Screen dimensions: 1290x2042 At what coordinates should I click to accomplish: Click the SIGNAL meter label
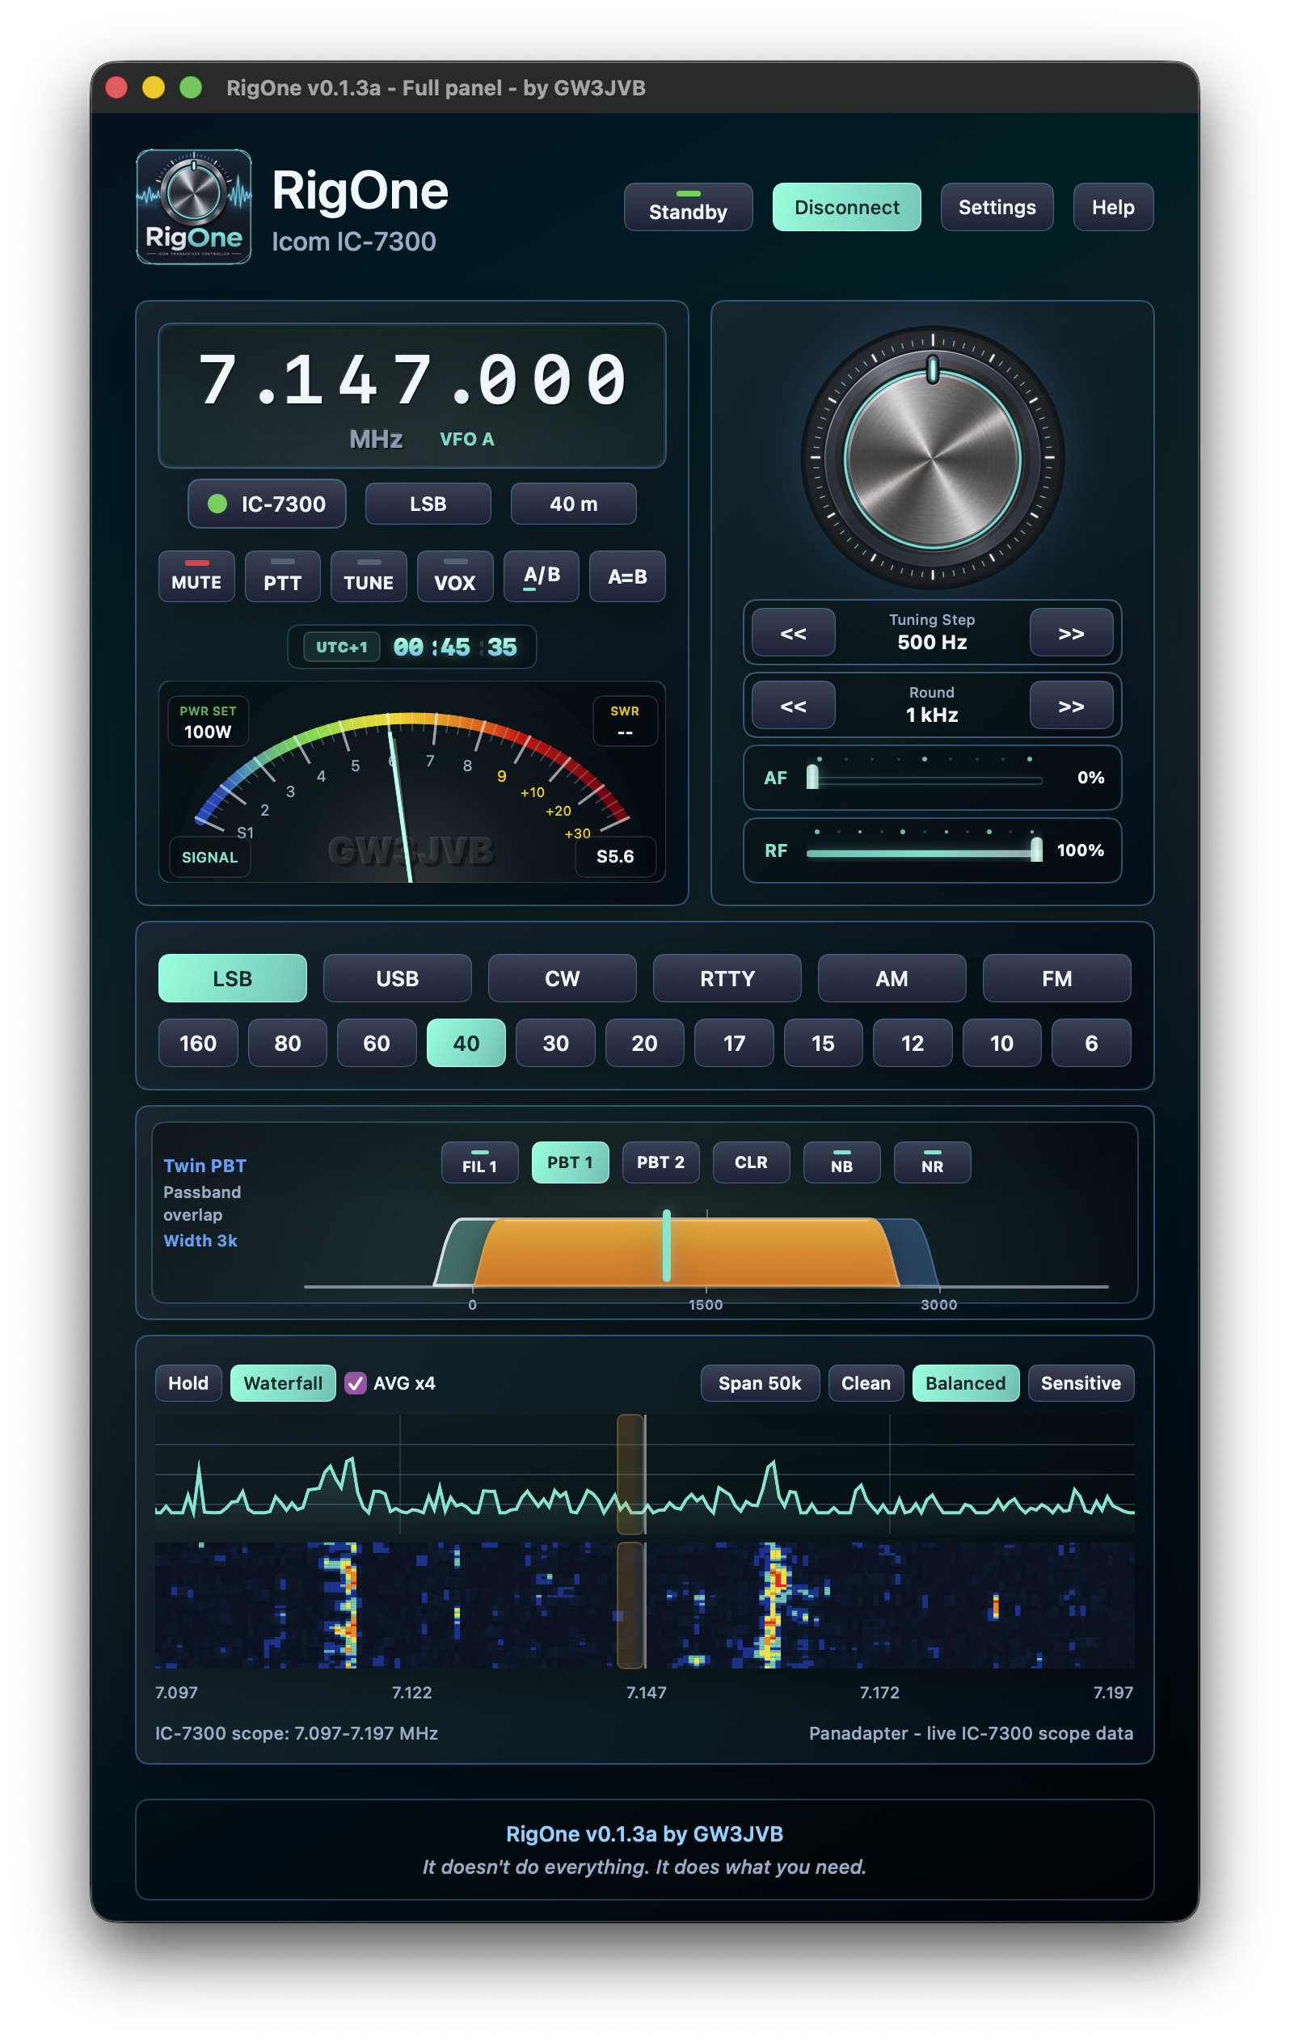click(209, 858)
